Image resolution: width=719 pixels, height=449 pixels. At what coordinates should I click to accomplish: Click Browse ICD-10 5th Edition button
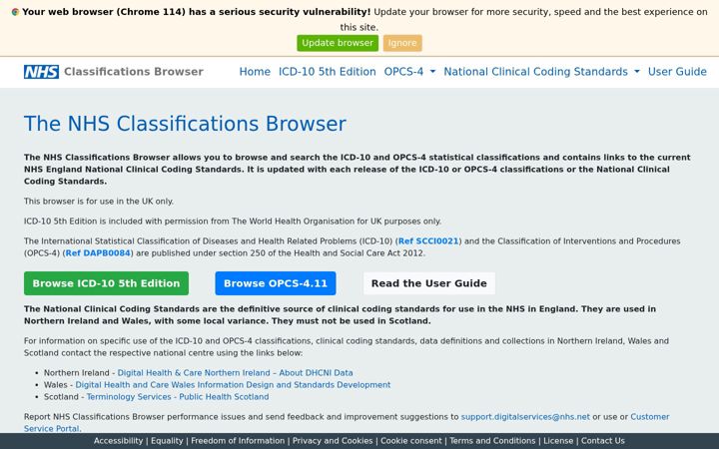(x=106, y=283)
